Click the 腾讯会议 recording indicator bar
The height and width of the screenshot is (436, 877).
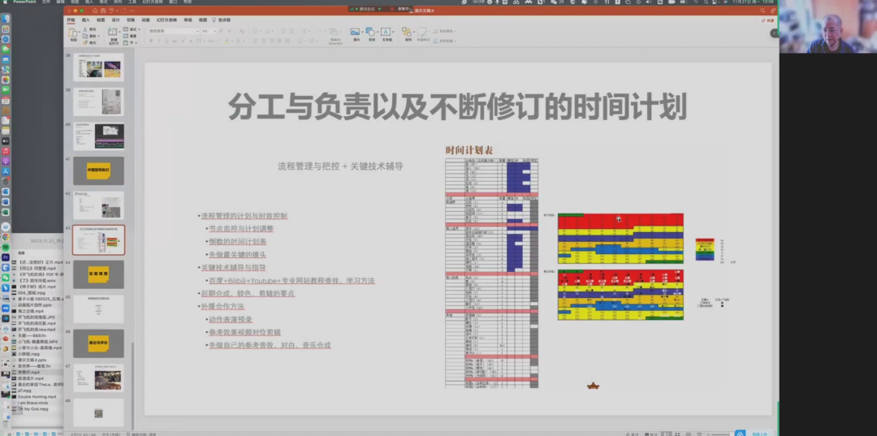pyautogui.click(x=379, y=8)
